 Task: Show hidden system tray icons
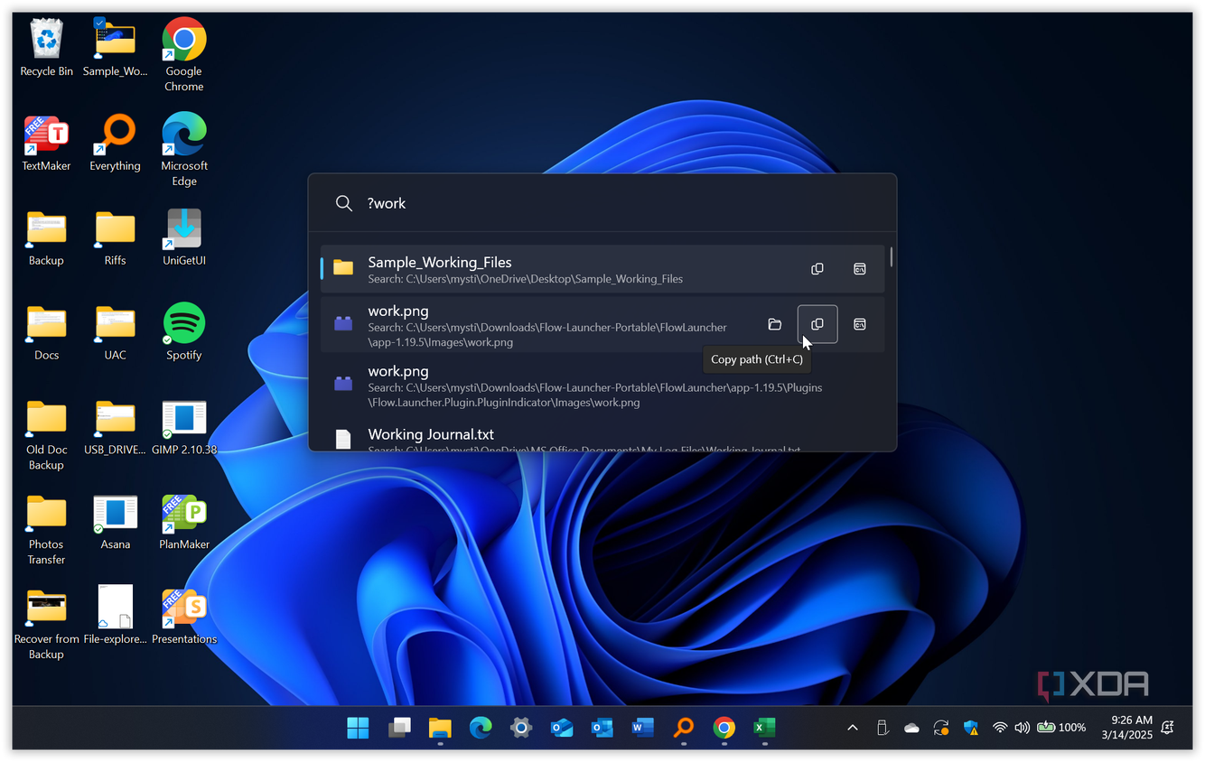852,728
